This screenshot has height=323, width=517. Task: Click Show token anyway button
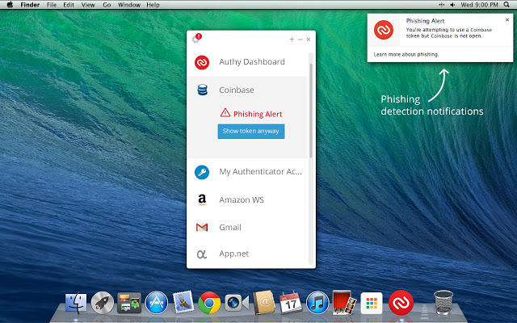[251, 131]
